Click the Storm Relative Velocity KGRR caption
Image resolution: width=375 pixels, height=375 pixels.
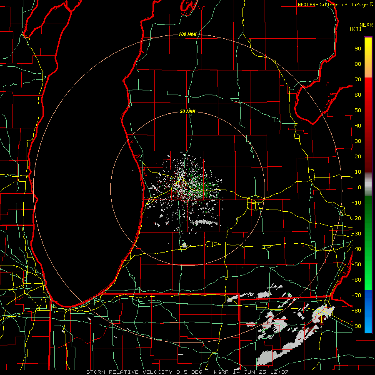pyautogui.click(x=187, y=372)
